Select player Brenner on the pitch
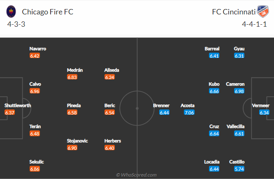This screenshot has height=179, width=274. click(161, 106)
